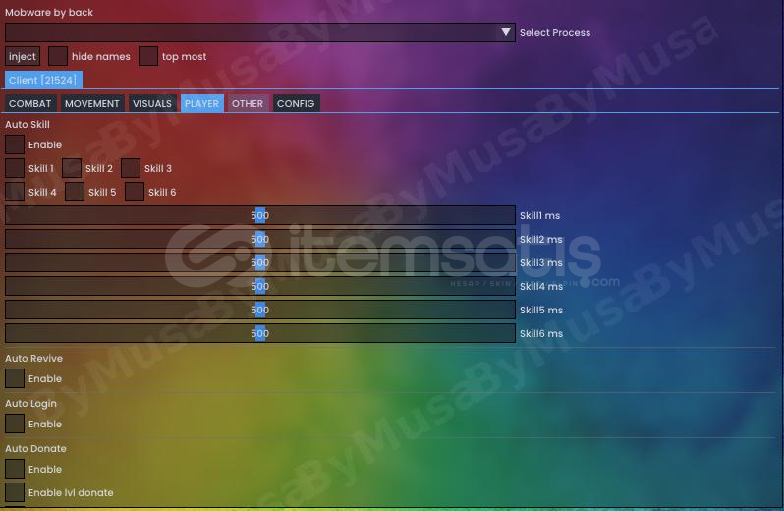Click the Skill1 ms slider handle

260,215
